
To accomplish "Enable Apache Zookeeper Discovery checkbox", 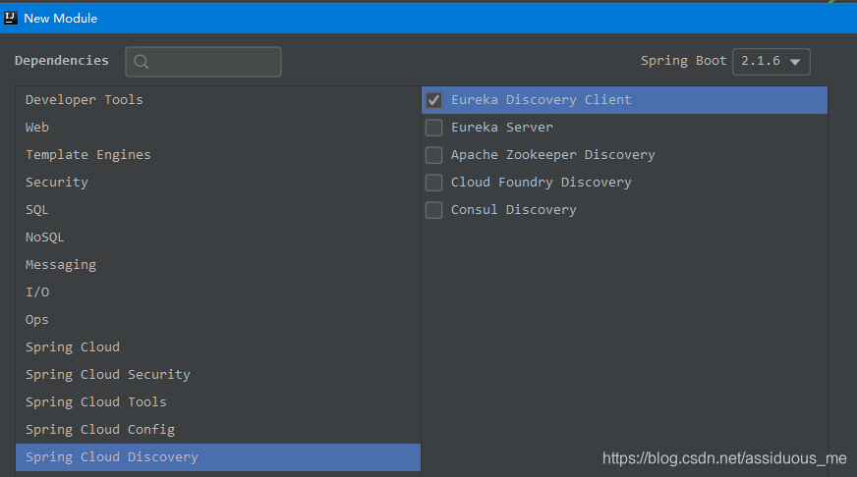I will [x=434, y=155].
